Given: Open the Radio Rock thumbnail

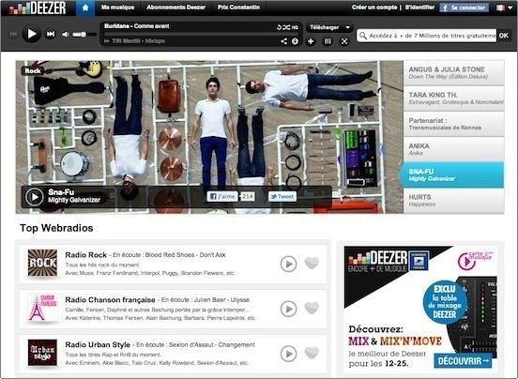Looking at the screenshot, I should 42,263.
